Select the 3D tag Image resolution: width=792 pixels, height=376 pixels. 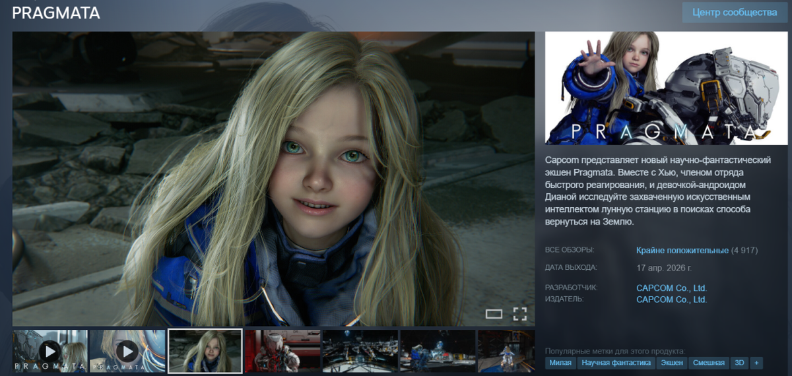coord(740,363)
